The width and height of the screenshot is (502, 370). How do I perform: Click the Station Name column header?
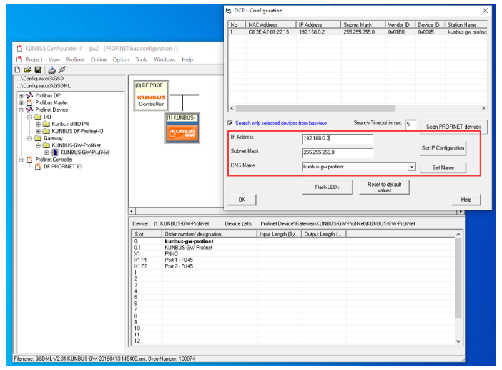[466, 24]
